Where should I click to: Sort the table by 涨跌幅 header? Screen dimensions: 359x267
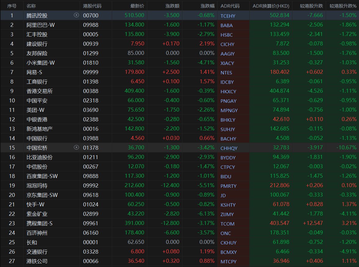tap(207, 6)
